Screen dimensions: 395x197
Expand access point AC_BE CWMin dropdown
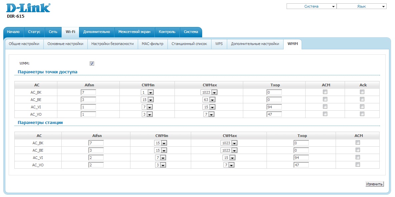point(147,100)
